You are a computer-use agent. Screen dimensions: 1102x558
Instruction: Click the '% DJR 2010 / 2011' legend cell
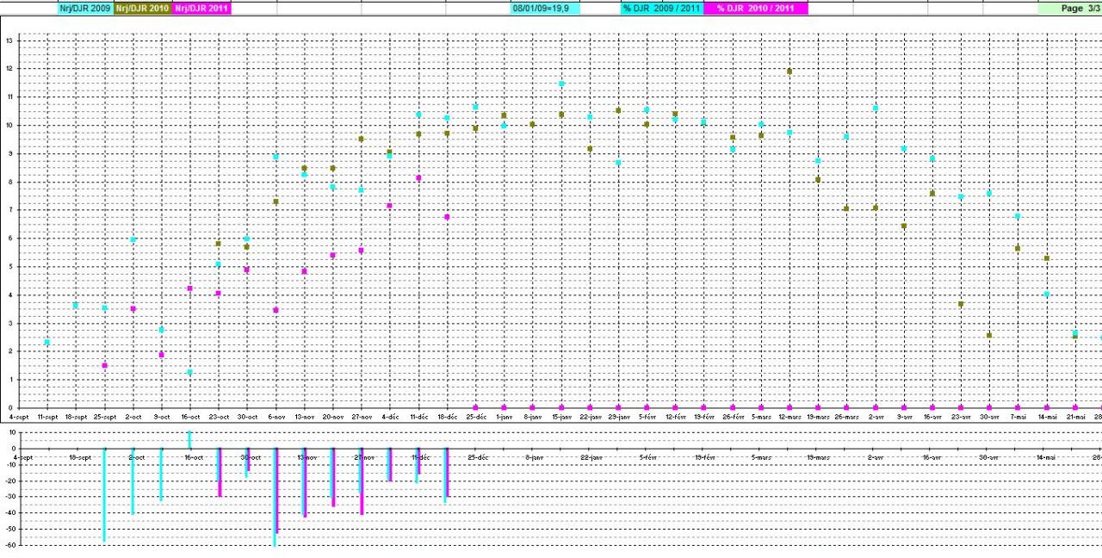756,8
